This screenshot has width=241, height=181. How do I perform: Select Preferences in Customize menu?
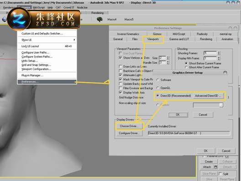pos(47,82)
